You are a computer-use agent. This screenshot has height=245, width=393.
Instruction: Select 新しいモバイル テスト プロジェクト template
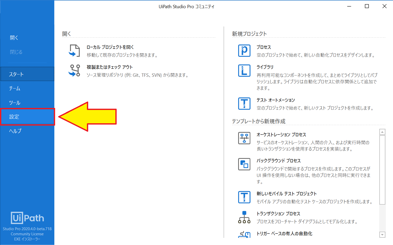tap(287, 194)
